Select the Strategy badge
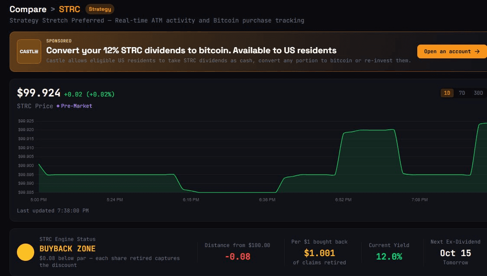The height and width of the screenshot is (276, 487). [100, 10]
